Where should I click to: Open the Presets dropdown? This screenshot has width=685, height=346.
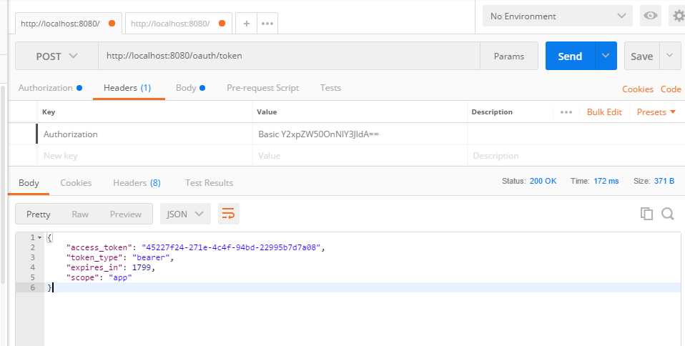pos(656,112)
